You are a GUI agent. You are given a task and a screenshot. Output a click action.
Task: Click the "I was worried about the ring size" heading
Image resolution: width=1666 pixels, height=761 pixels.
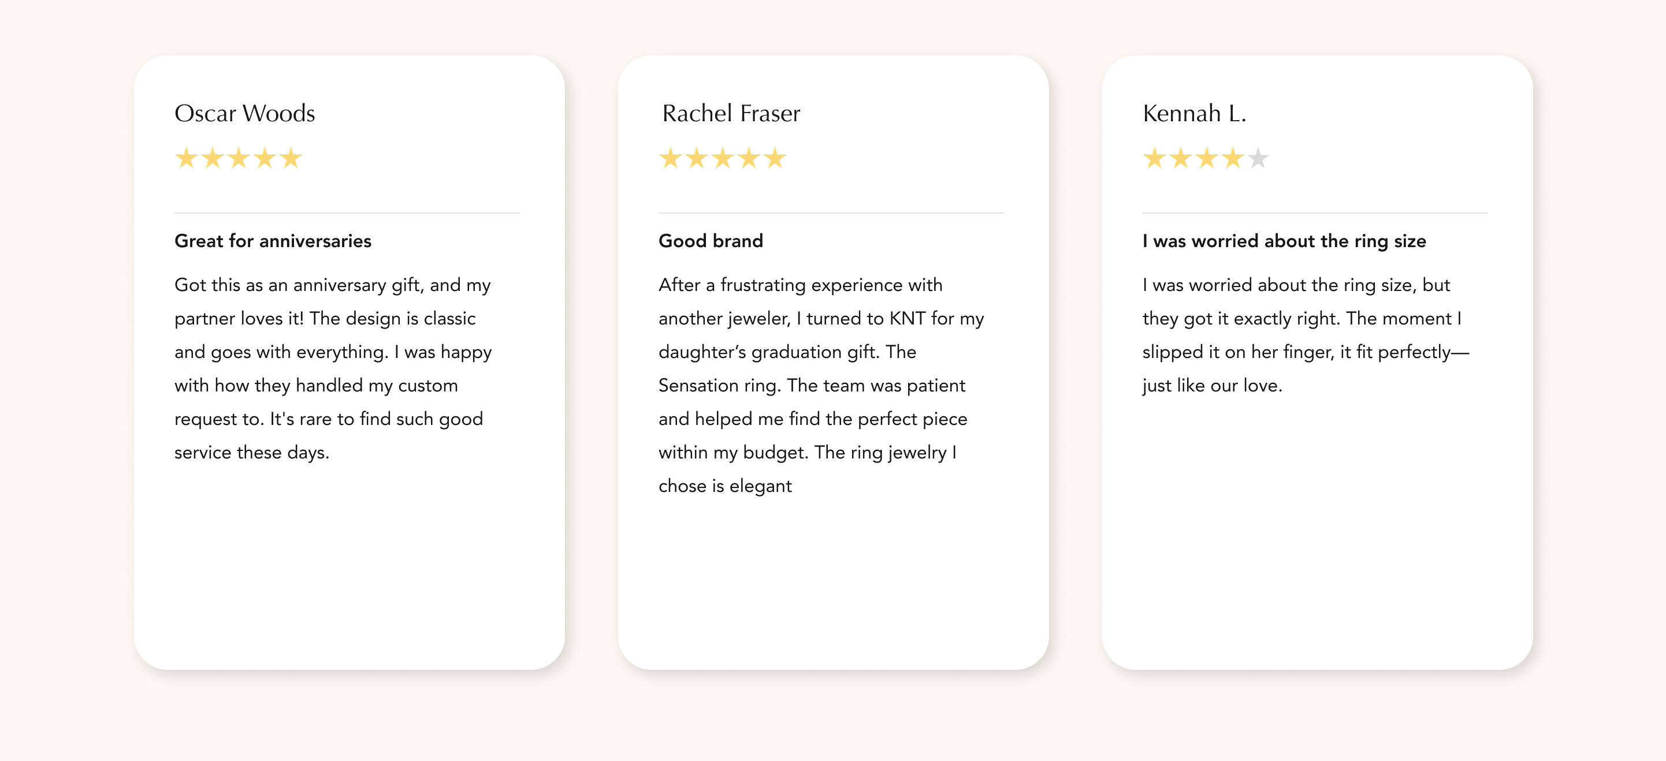(x=1284, y=241)
